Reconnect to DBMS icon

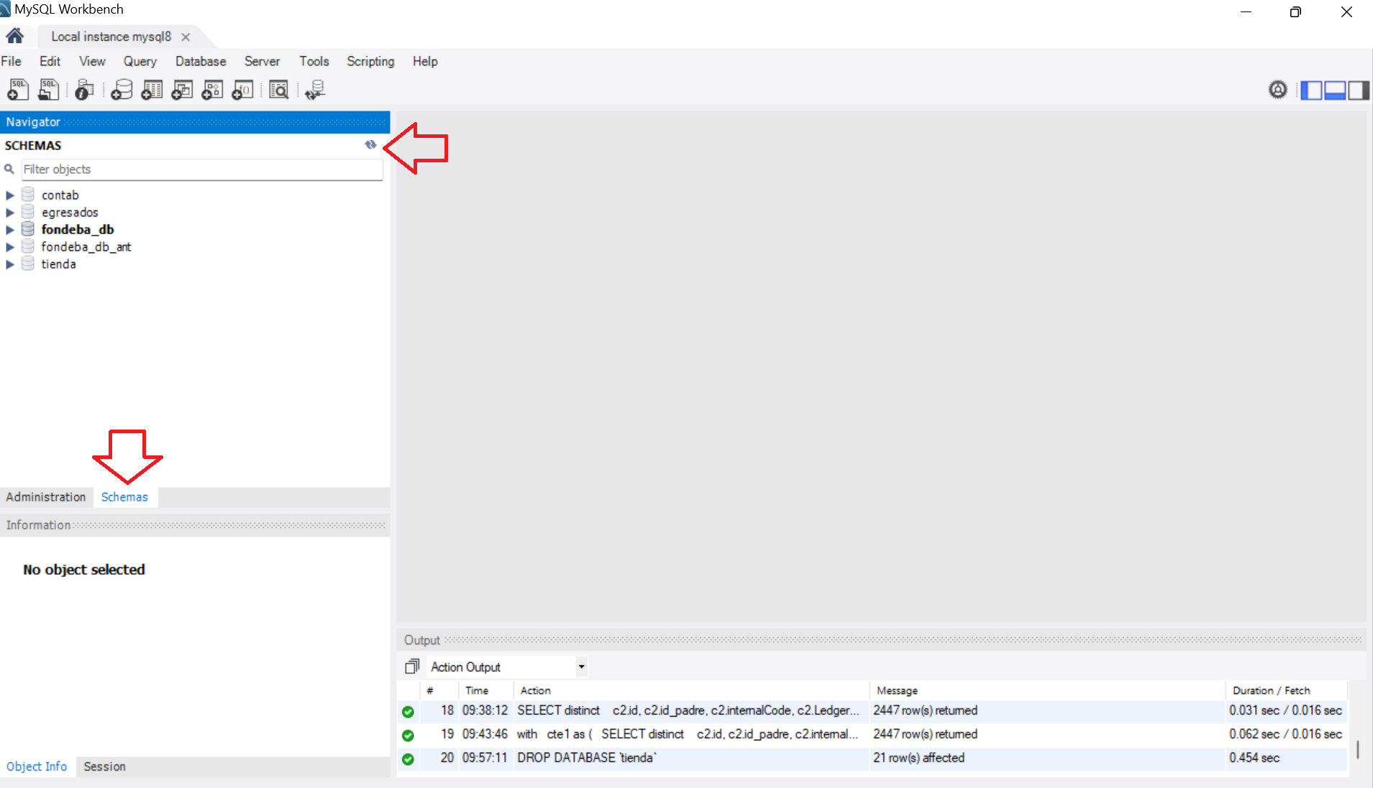tap(315, 90)
